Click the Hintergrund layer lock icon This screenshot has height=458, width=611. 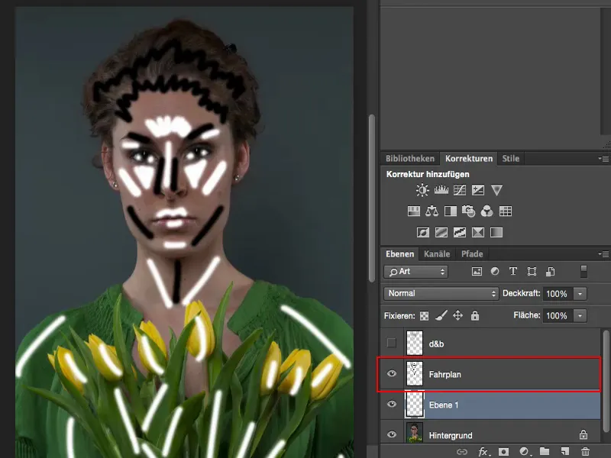(584, 434)
